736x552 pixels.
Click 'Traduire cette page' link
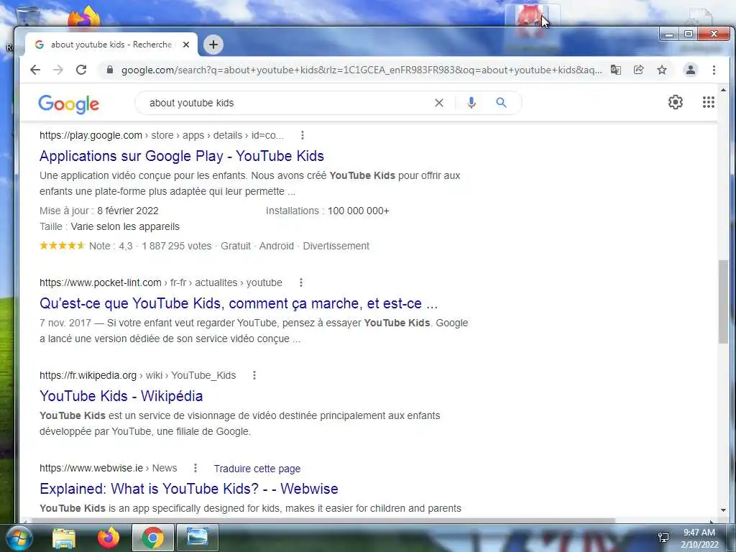[257, 469]
